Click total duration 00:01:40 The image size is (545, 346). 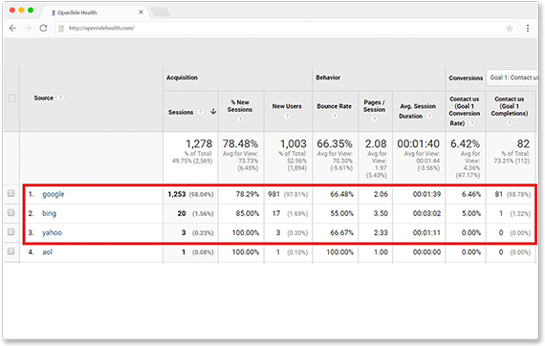(x=419, y=143)
